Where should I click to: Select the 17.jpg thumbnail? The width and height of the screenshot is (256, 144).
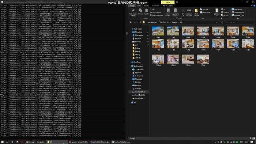click(x=203, y=59)
